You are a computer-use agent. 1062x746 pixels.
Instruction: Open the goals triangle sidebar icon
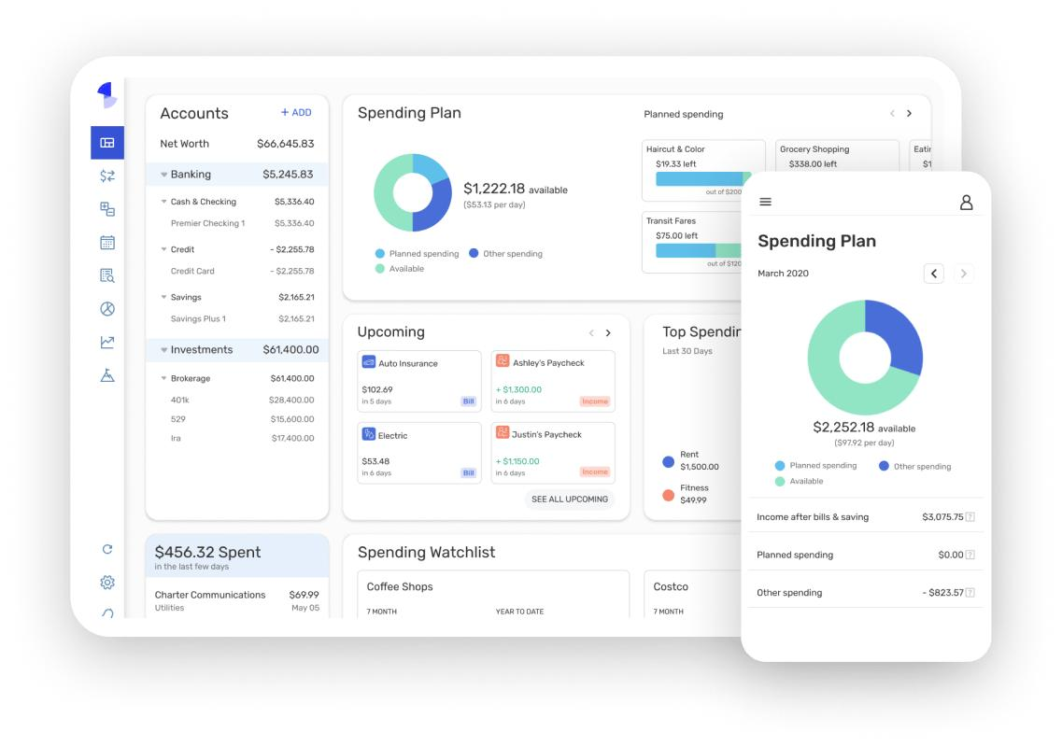[x=107, y=375]
